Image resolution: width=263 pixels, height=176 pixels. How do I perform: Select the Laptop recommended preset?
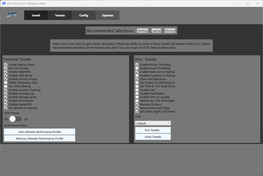[156, 31]
